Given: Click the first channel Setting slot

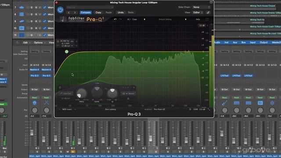Looking at the screenshot, I should tap(35, 51).
